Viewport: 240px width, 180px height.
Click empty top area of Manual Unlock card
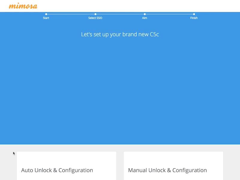(x=173, y=157)
